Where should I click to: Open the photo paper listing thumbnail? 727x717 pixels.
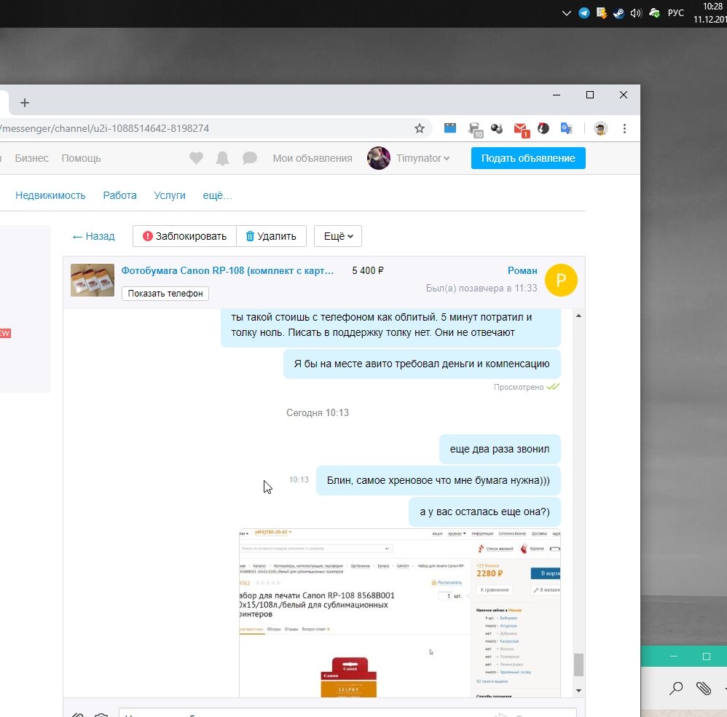pyautogui.click(x=93, y=280)
